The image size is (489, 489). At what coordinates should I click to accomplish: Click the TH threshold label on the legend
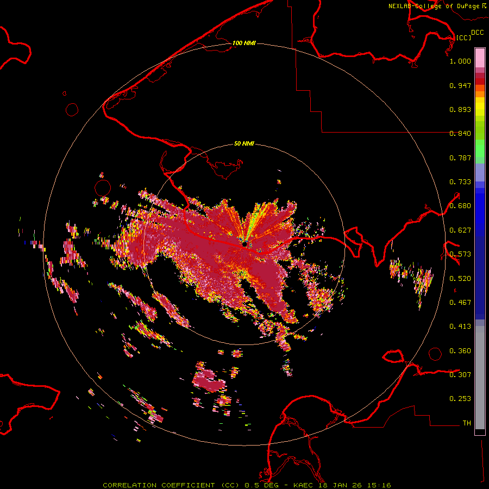[x=467, y=423]
